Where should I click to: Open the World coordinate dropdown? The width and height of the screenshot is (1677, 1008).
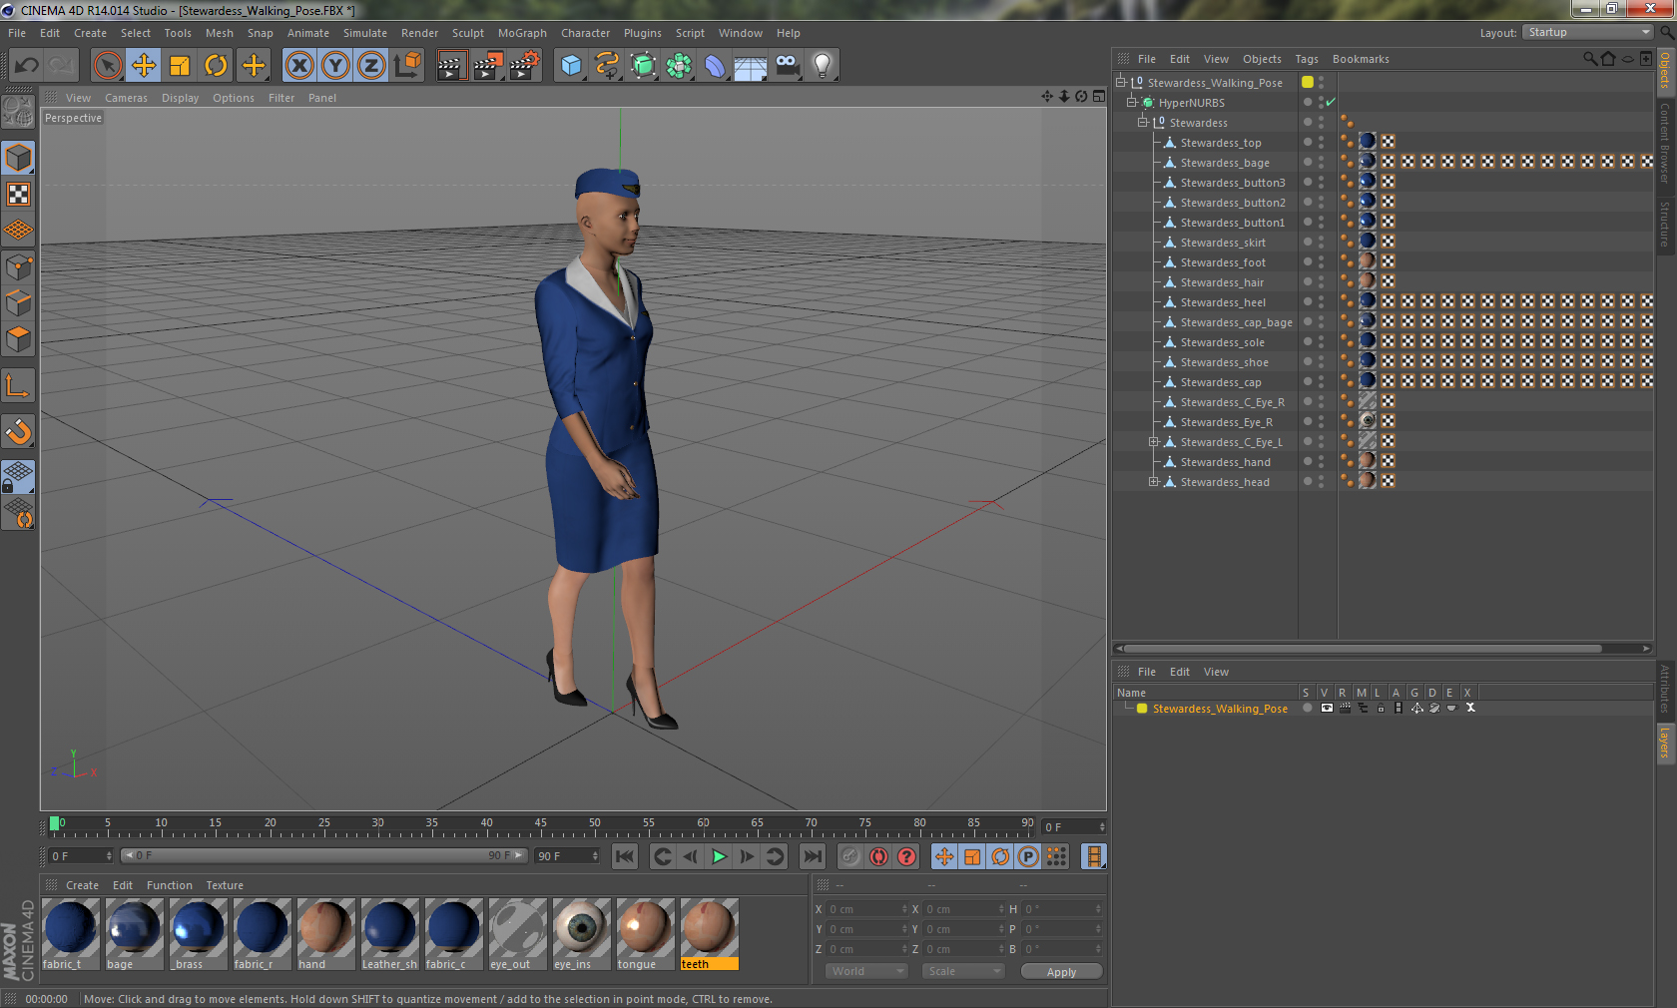(x=865, y=971)
